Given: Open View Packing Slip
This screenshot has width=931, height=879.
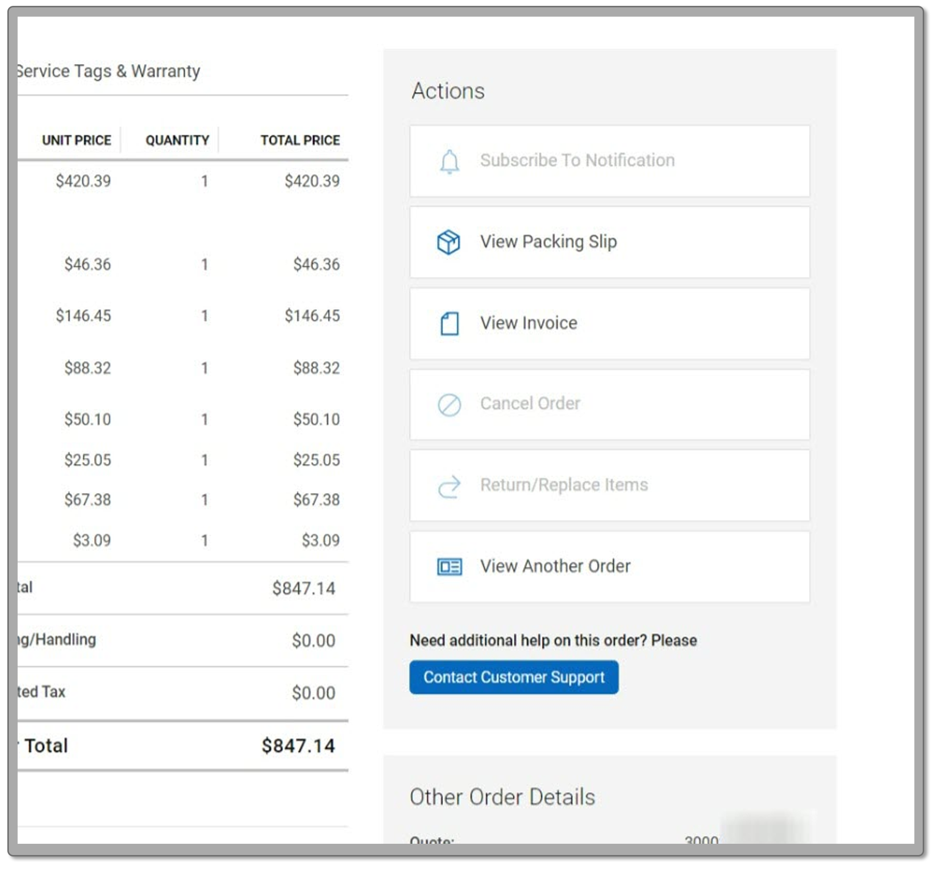Looking at the screenshot, I should [x=609, y=242].
